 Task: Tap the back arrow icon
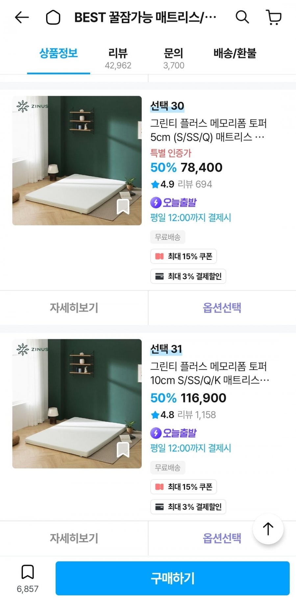[x=22, y=17]
